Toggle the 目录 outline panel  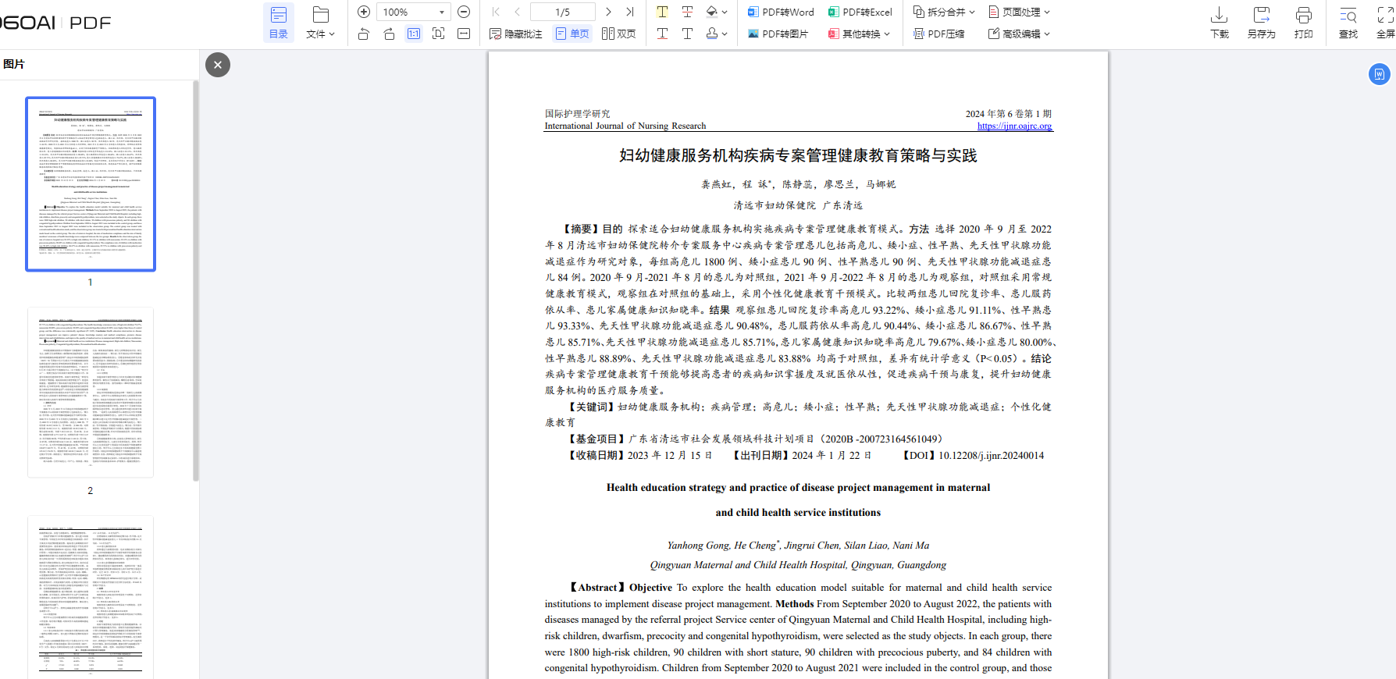(279, 22)
